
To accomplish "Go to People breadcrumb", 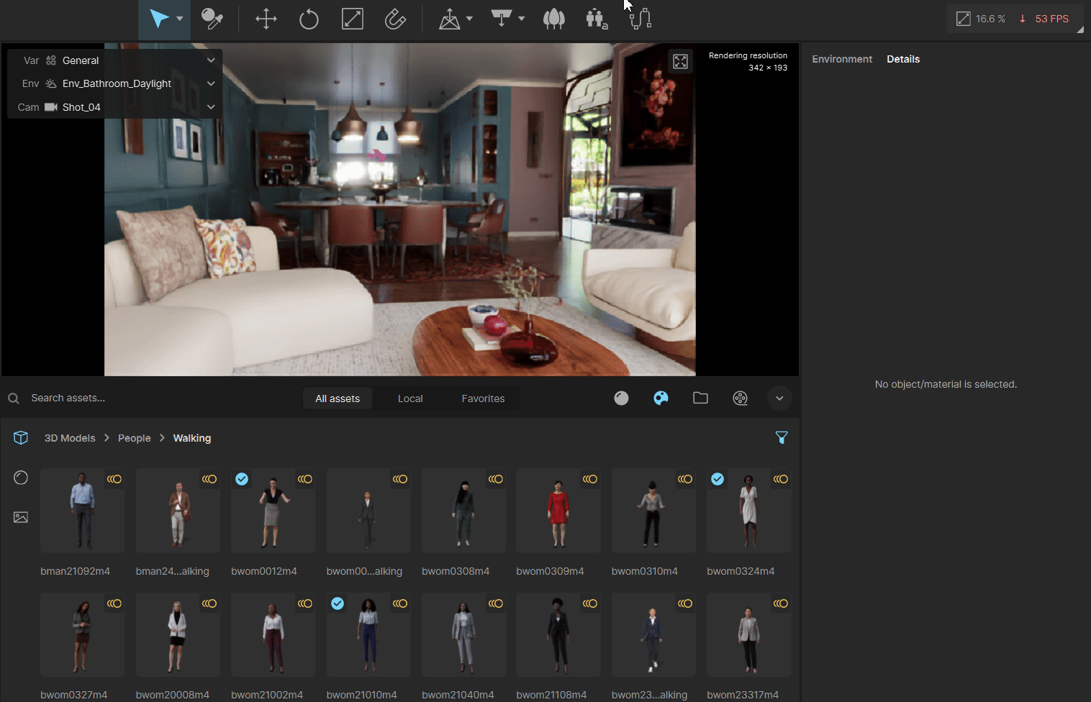I will tap(135, 438).
